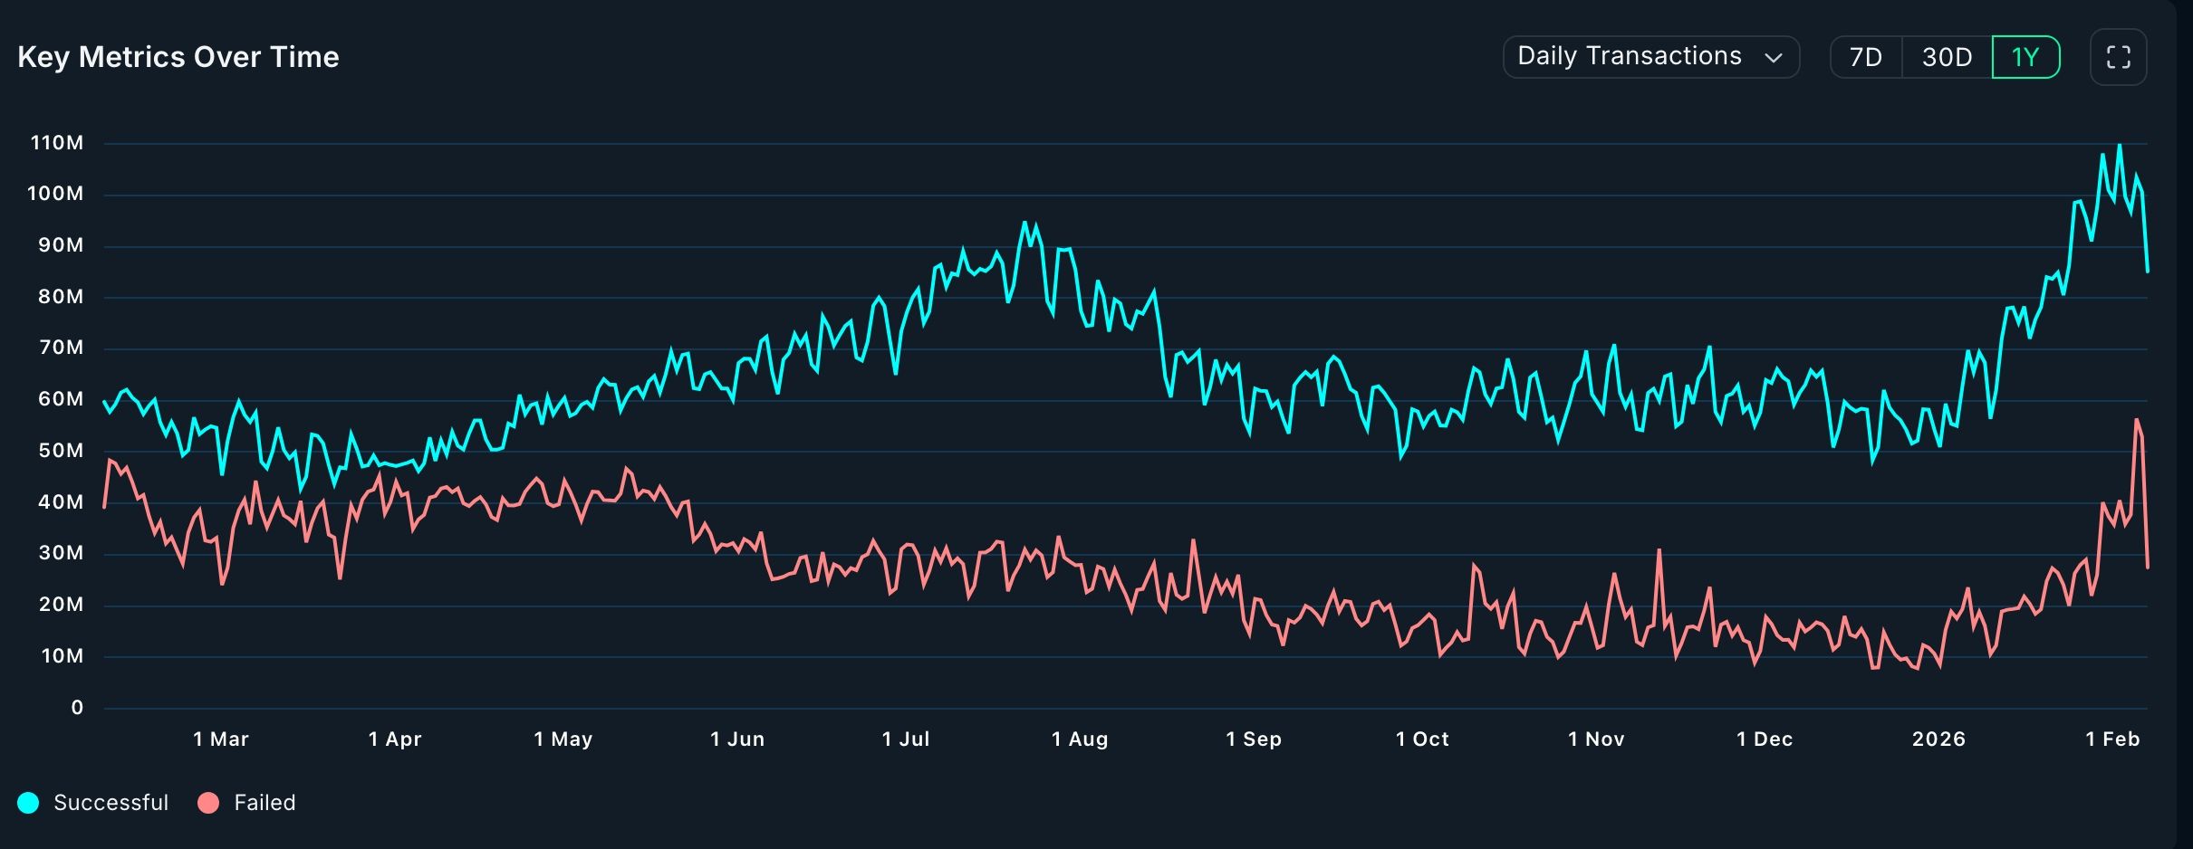This screenshot has height=849, width=2193.
Task: Select the cyan Successful legend dot
Action: [28, 802]
